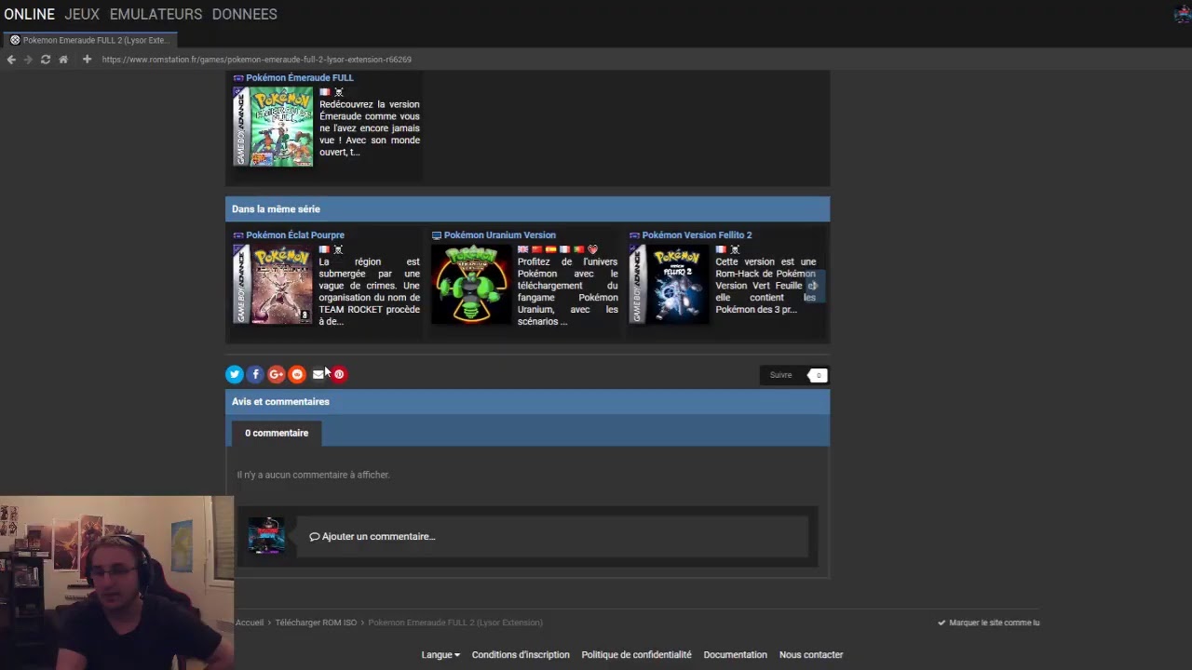Screen dimensions: 1192x670
Task: Reload the page with the refresh icon
Action: point(45,60)
